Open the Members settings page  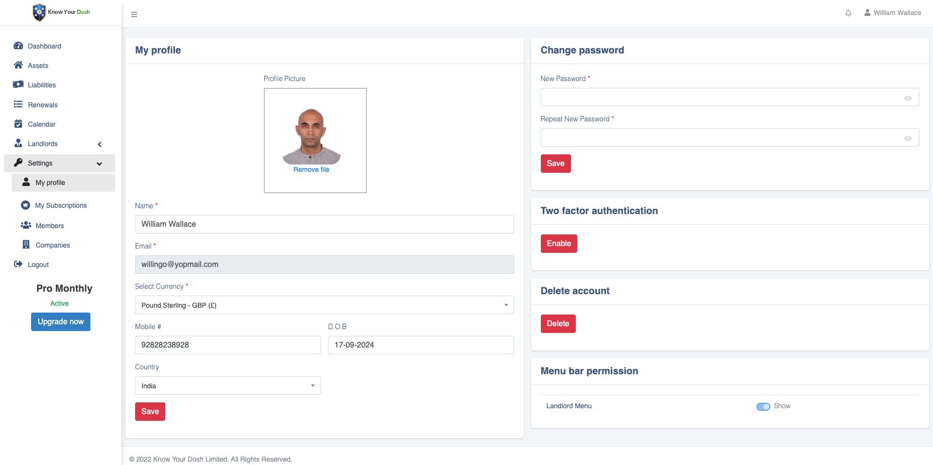pyautogui.click(x=50, y=226)
